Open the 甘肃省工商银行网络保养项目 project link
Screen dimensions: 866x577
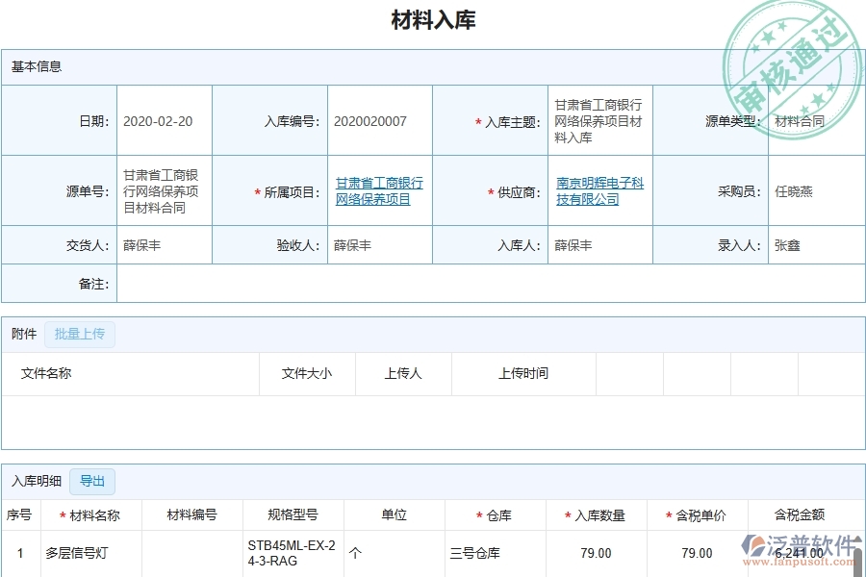pos(378,190)
